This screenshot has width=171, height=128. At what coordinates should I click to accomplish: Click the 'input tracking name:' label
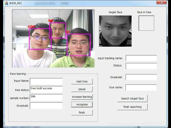pos(110,58)
